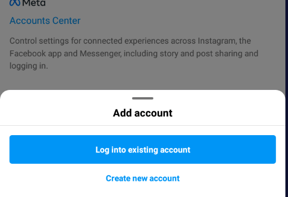The height and width of the screenshot is (197, 288).
Task: Click the Meta wordmark text
Action: 34,3
